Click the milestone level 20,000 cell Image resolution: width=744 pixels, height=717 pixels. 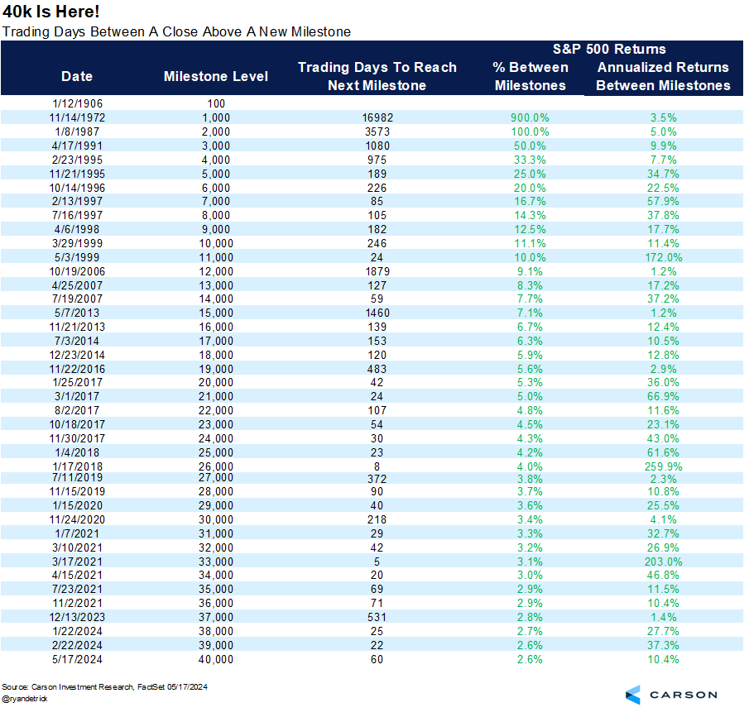(216, 382)
